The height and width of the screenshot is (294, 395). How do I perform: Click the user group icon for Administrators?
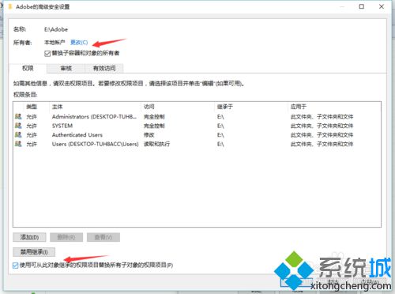pyautogui.click(x=18, y=116)
